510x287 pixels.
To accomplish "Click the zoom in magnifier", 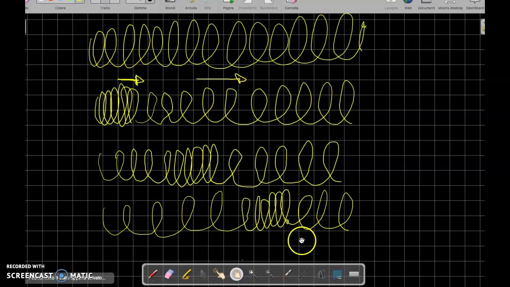I will [x=253, y=274].
